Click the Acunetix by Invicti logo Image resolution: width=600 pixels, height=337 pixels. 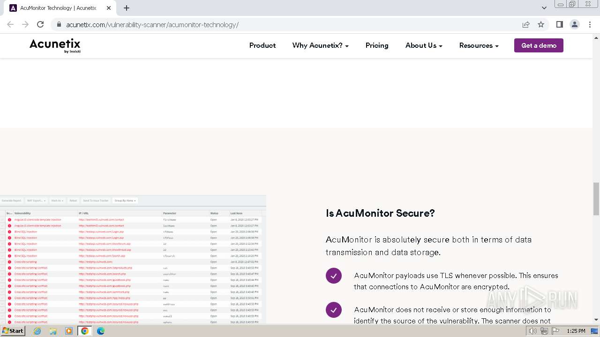click(55, 45)
